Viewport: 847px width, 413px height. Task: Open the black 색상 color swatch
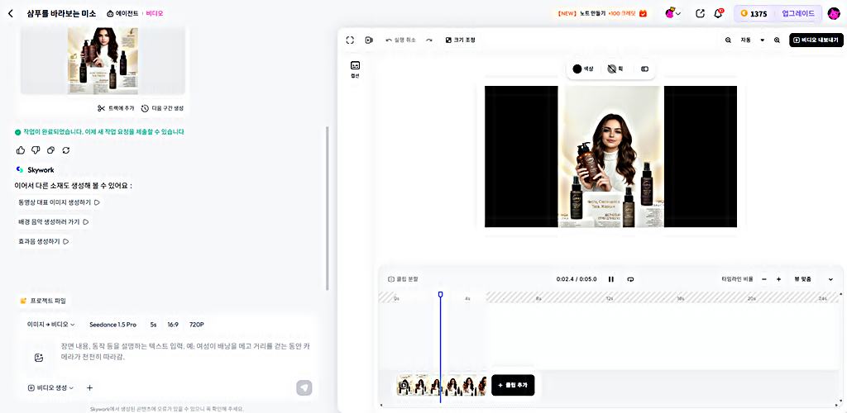(583, 69)
